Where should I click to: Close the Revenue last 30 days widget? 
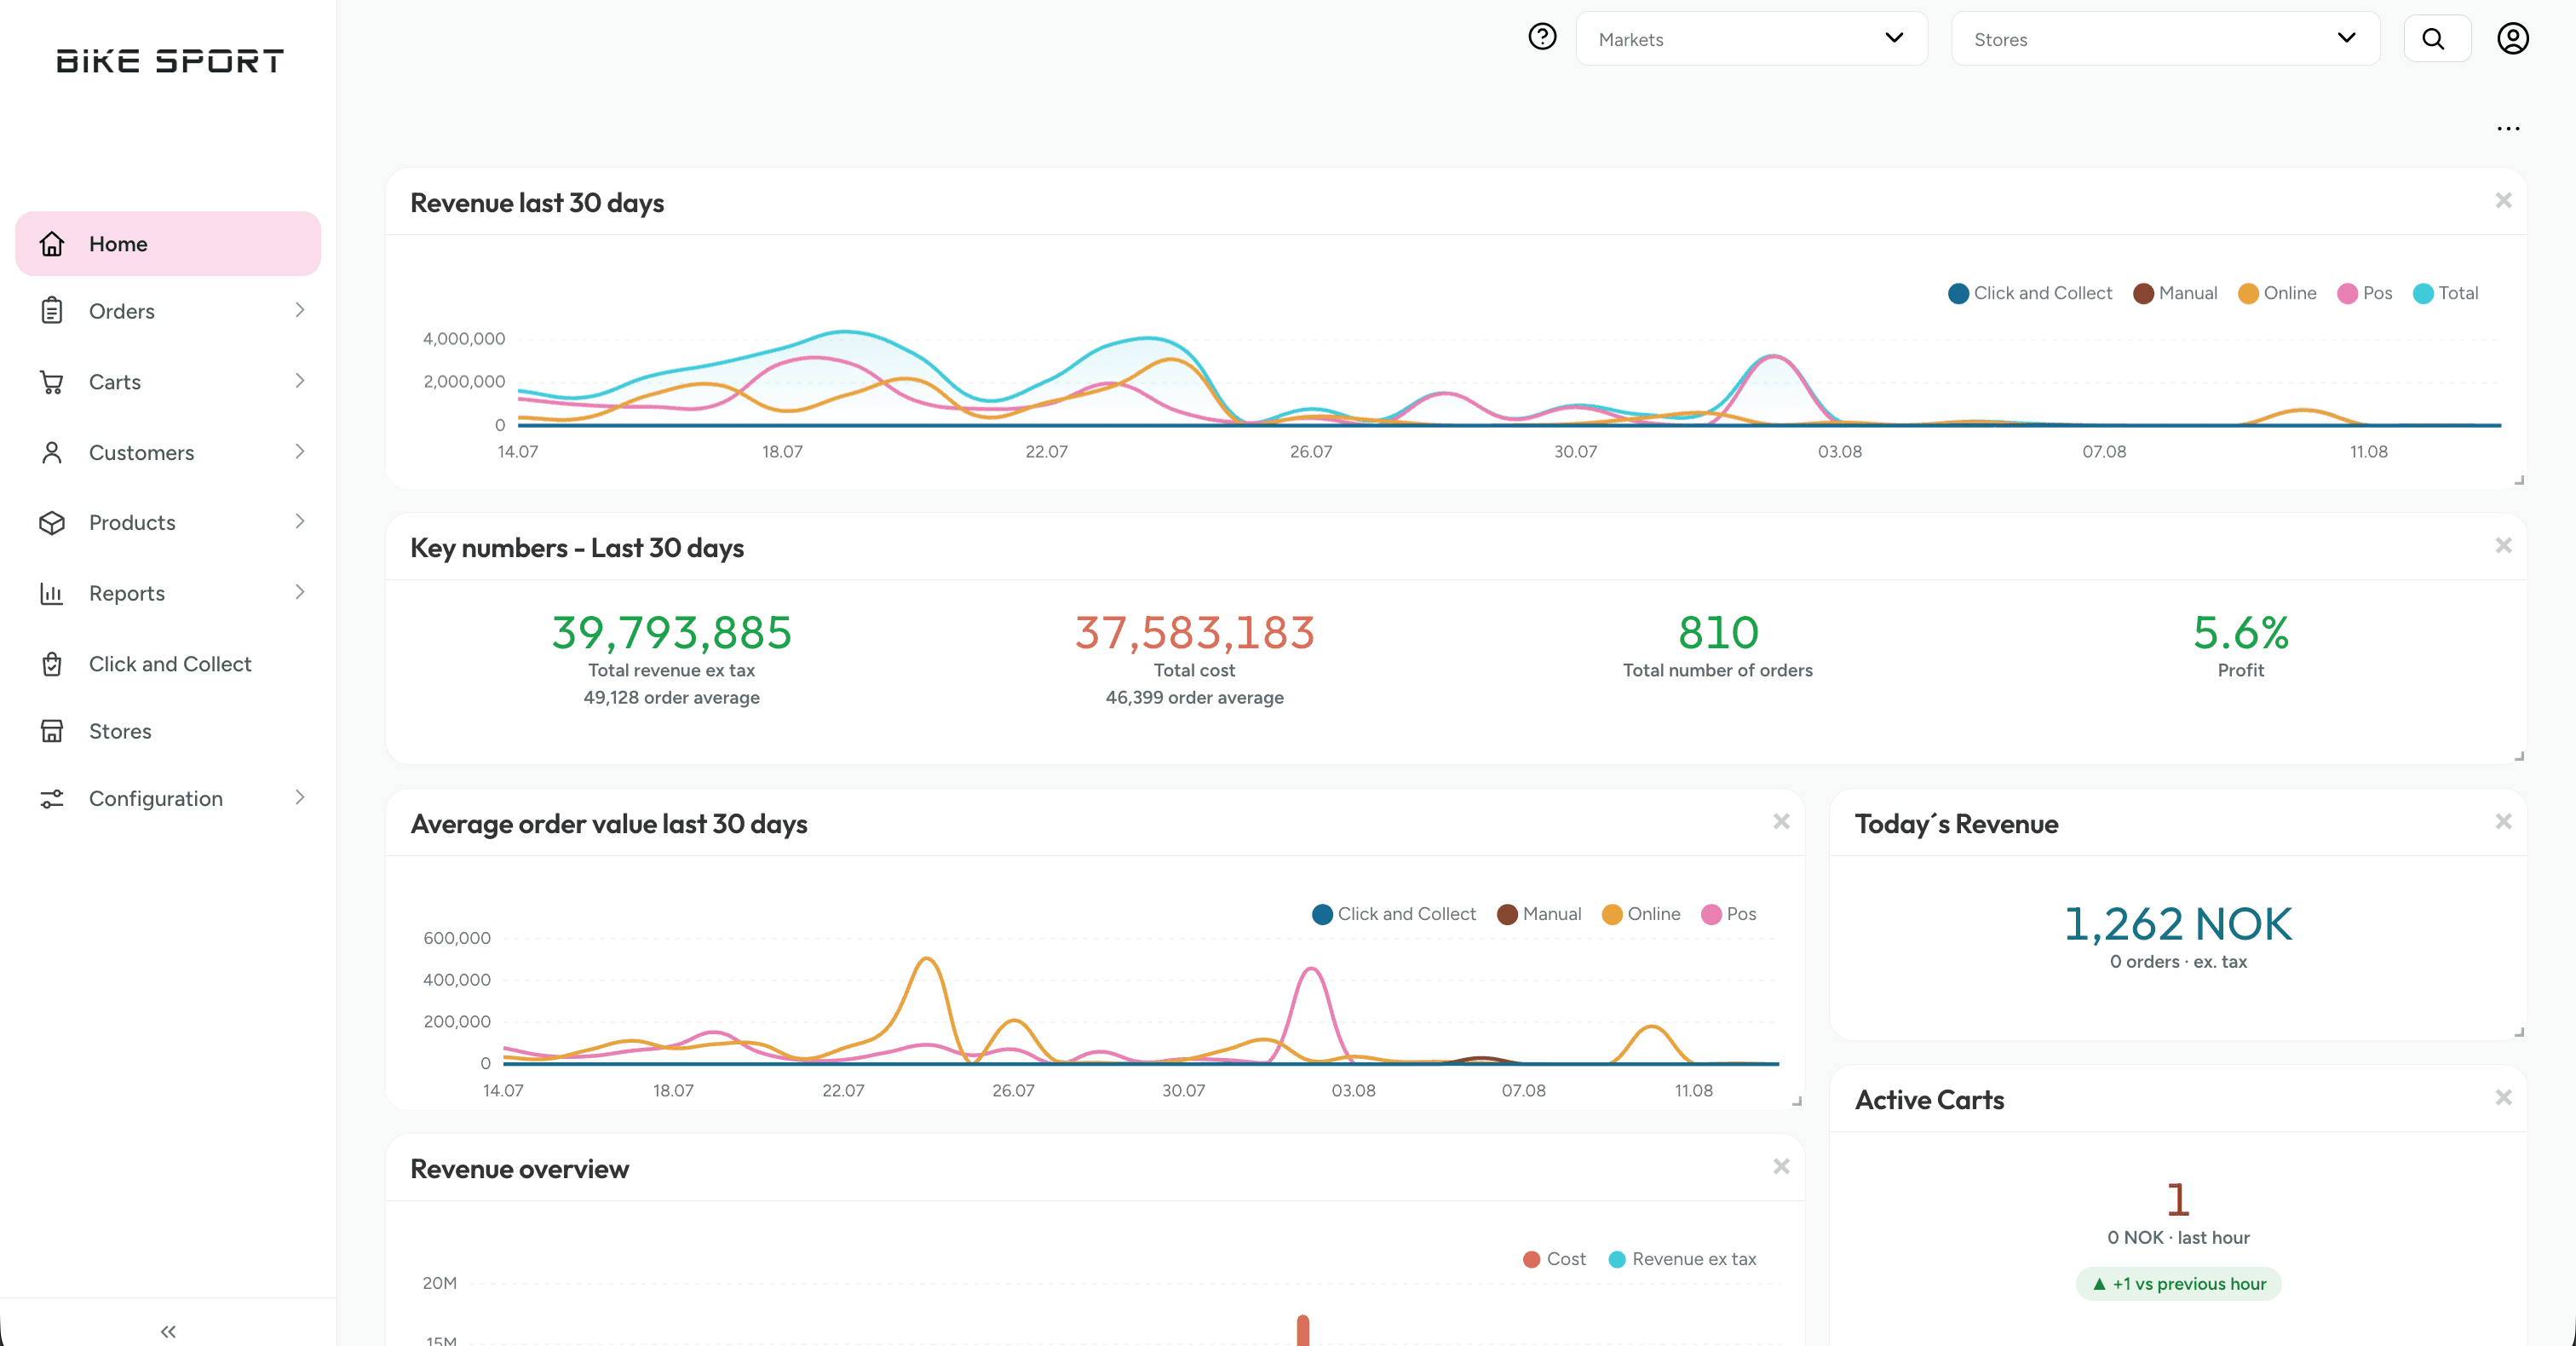[2503, 200]
